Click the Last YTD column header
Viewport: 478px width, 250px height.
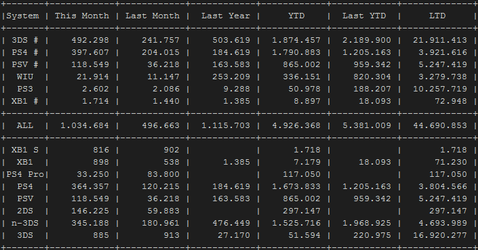[x=364, y=16]
